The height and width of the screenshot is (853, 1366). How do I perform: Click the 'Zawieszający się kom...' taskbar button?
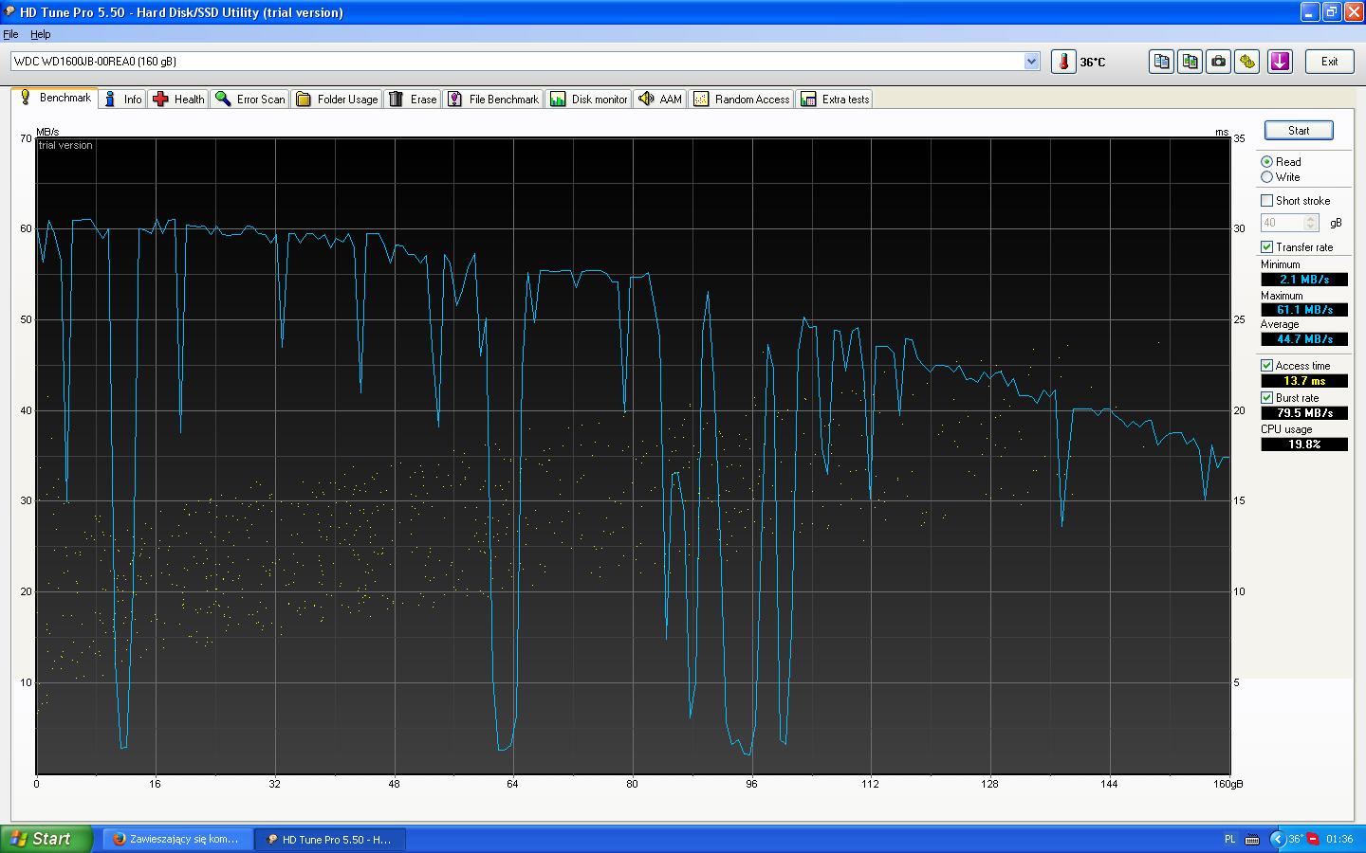tap(178, 839)
